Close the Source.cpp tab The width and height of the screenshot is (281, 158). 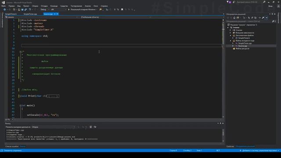[x=58, y=14]
